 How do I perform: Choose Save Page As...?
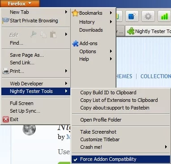pos(35,55)
